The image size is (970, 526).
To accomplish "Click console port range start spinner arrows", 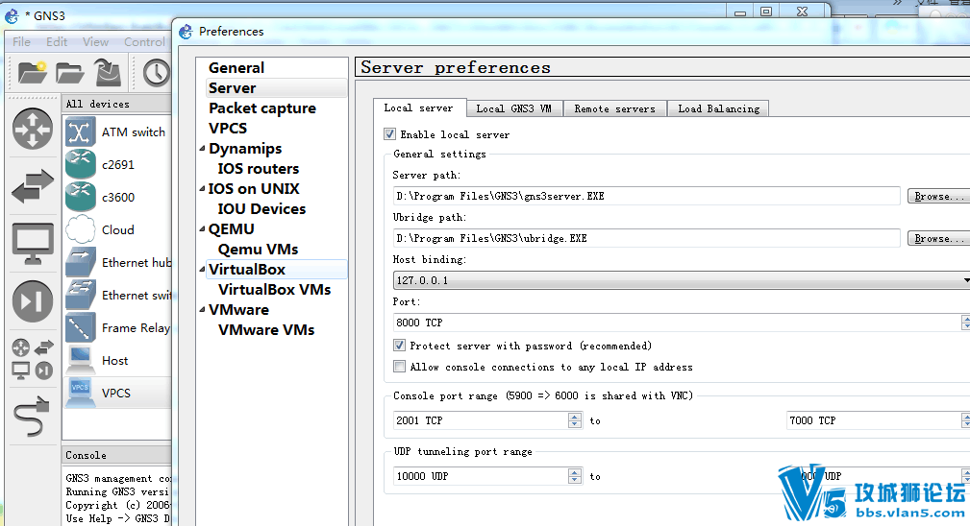I will pyautogui.click(x=575, y=420).
